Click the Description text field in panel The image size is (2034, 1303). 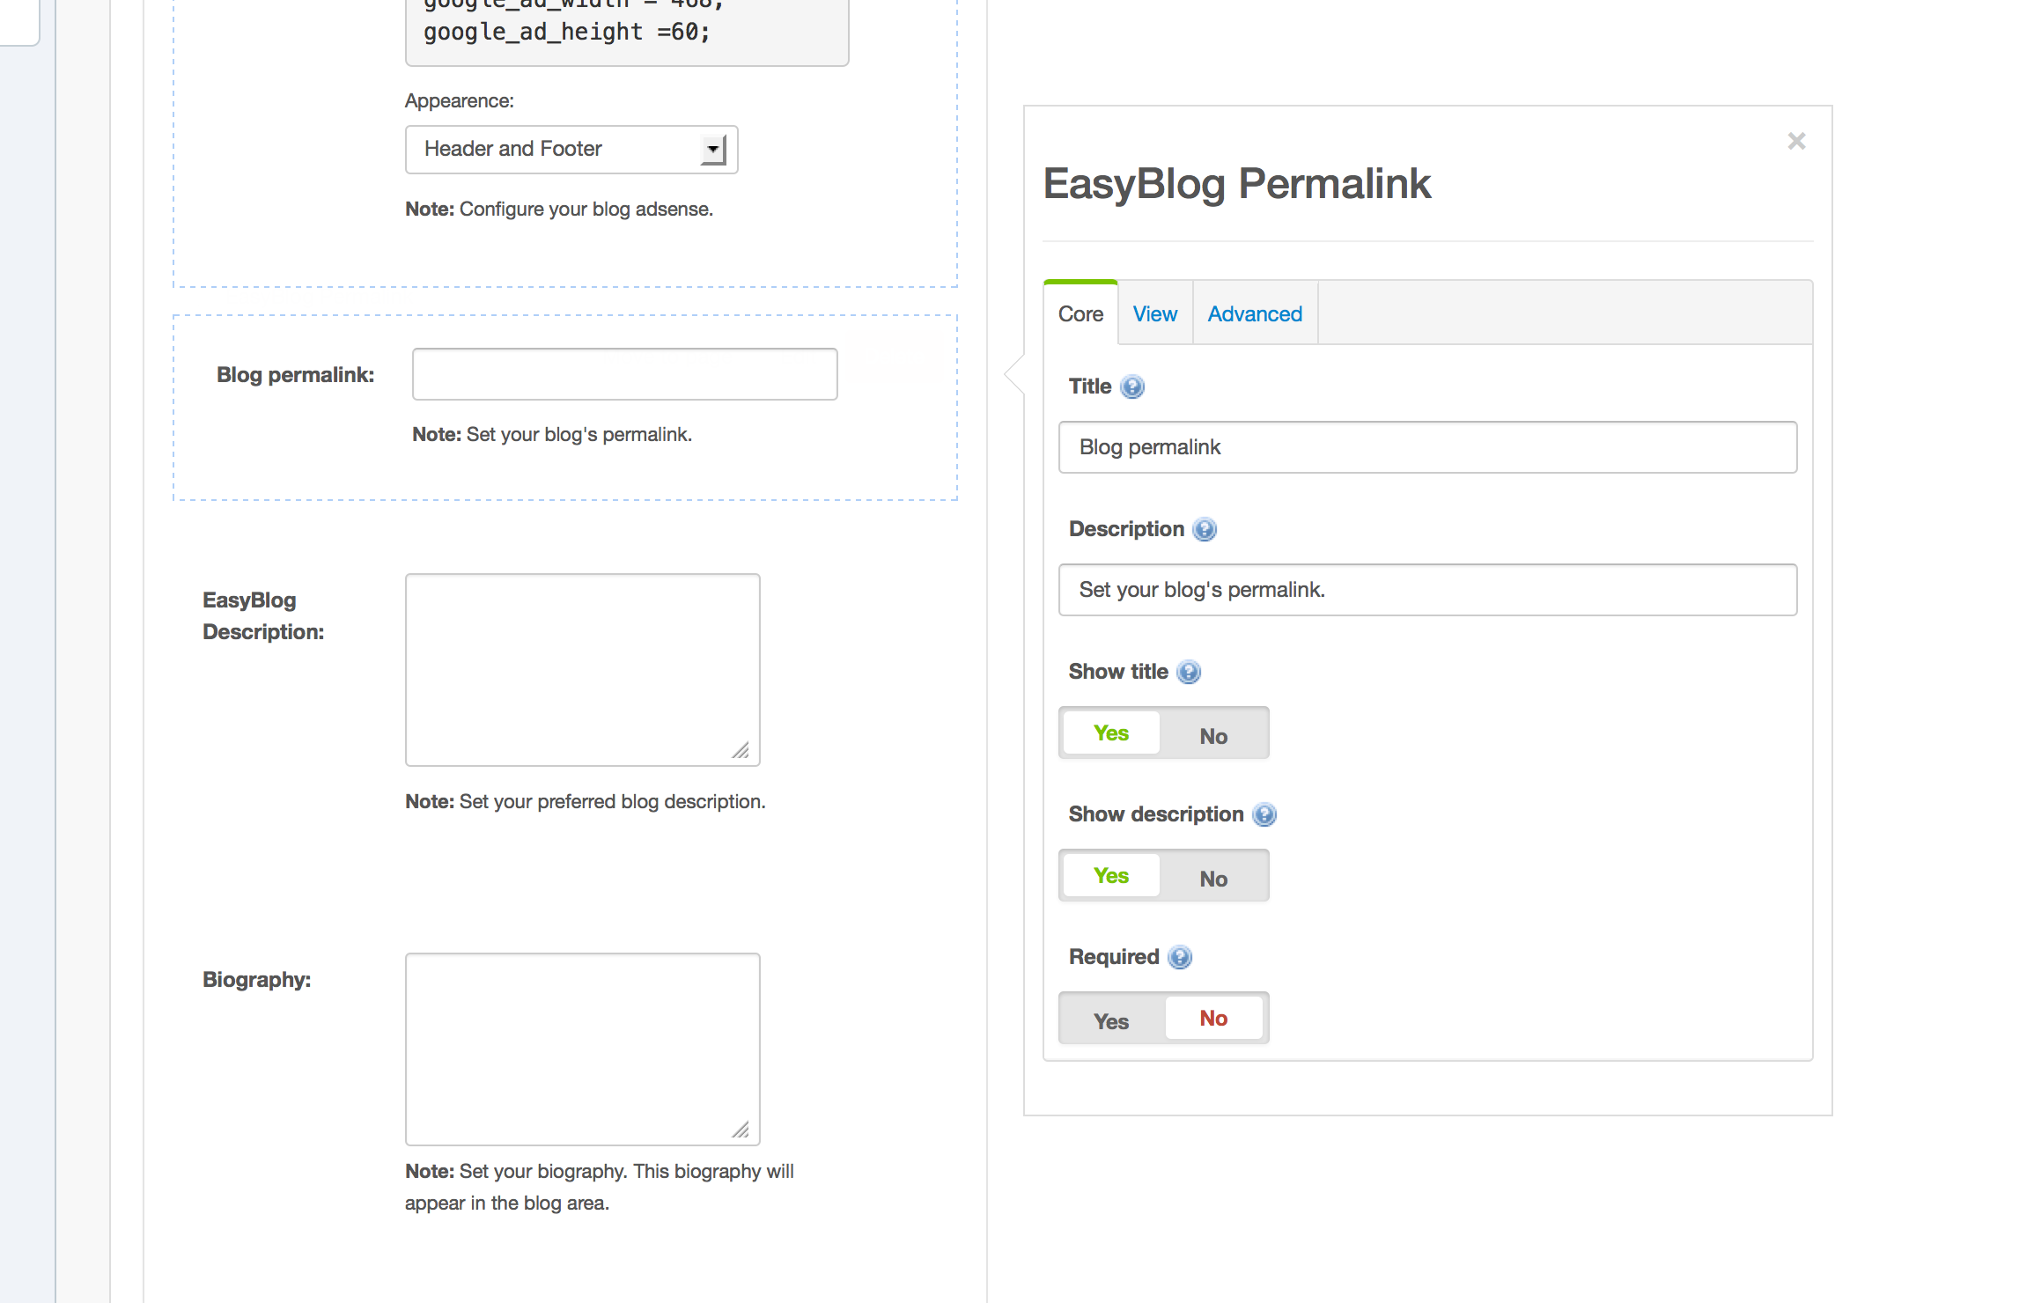tap(1426, 590)
